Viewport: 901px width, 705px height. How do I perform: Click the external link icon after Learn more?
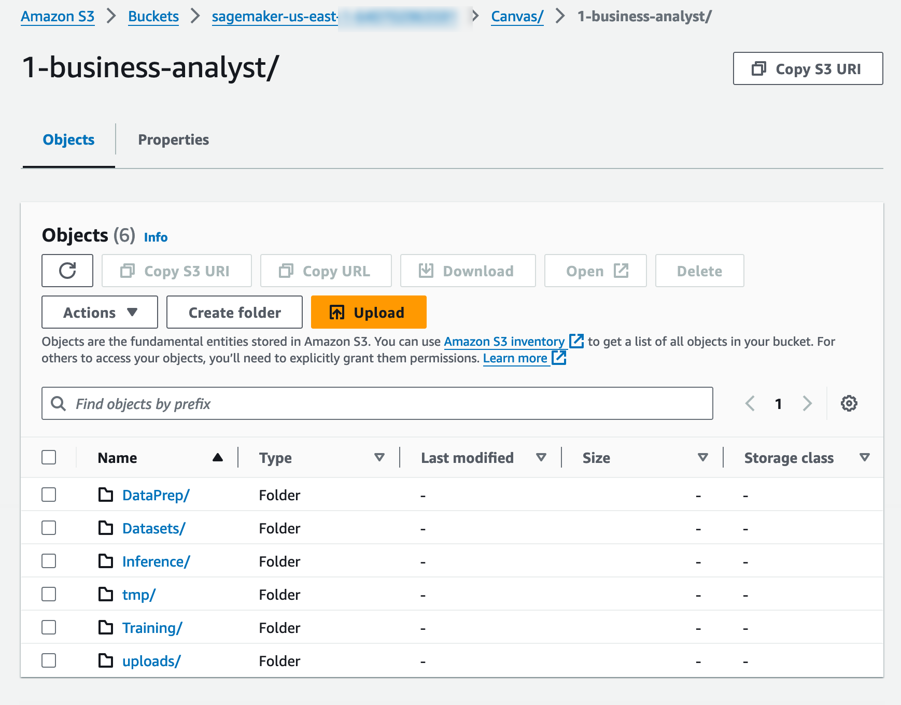559,358
